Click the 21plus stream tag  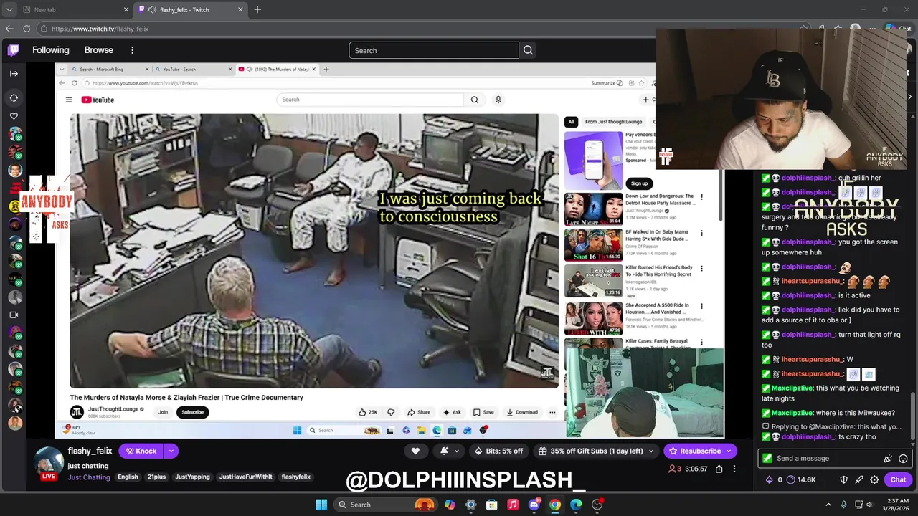[x=157, y=477]
